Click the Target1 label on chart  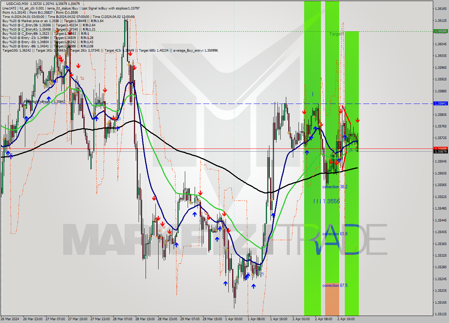(336, 34)
